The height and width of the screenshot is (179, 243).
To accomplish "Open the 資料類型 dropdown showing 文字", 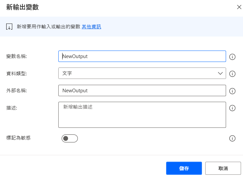I will tap(142, 73).
